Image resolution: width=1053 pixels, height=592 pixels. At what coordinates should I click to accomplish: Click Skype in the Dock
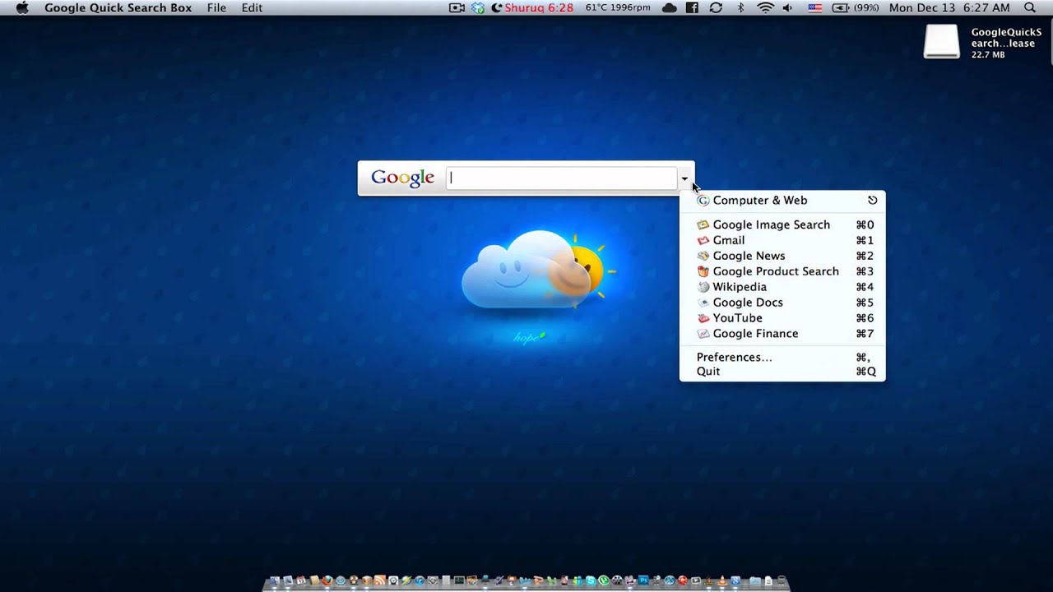[591, 581]
